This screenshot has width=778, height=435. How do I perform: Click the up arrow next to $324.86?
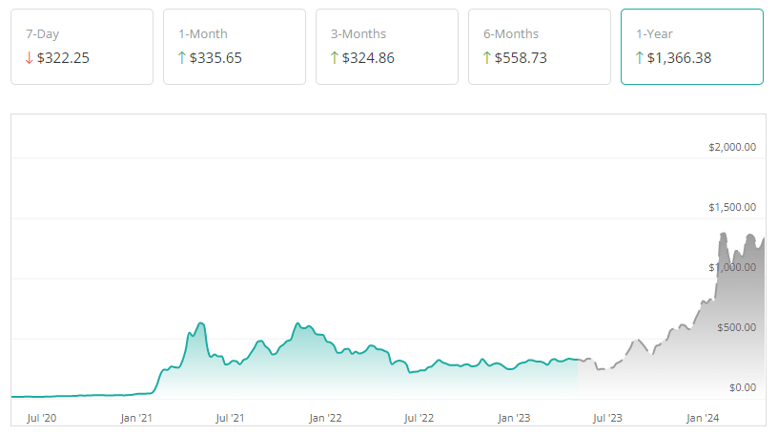(335, 58)
